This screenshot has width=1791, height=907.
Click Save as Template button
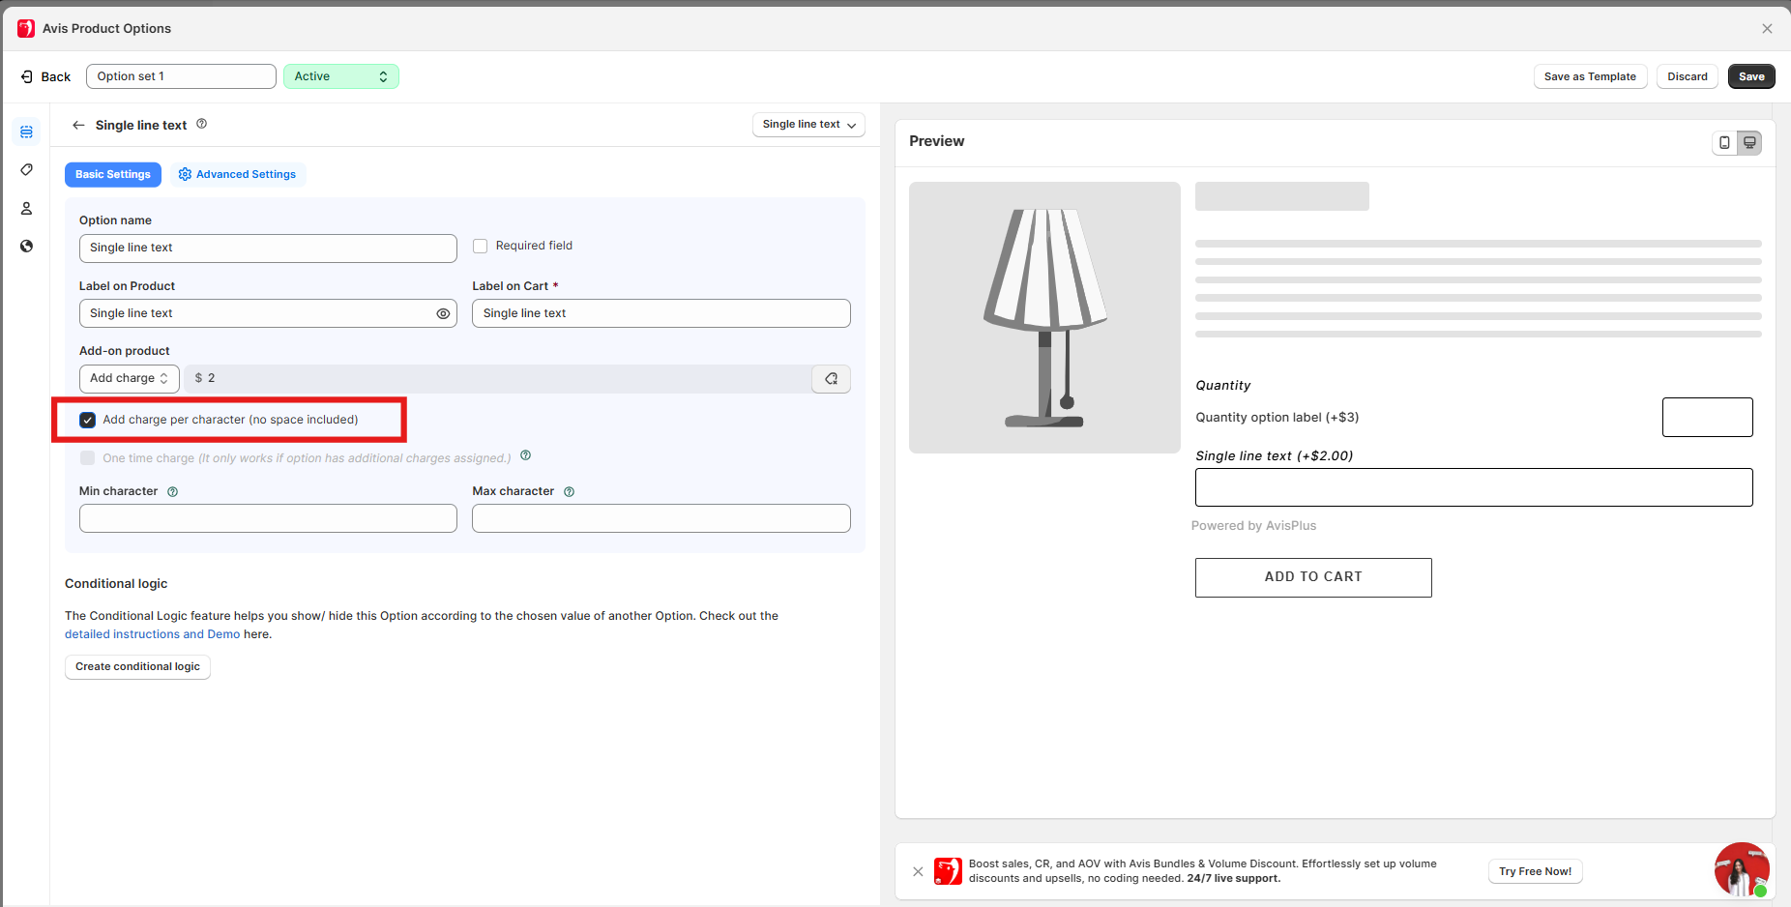click(x=1589, y=76)
